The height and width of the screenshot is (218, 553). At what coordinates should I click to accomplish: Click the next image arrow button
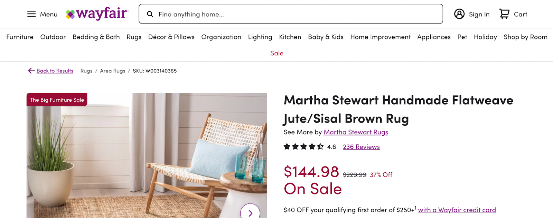pos(250,212)
